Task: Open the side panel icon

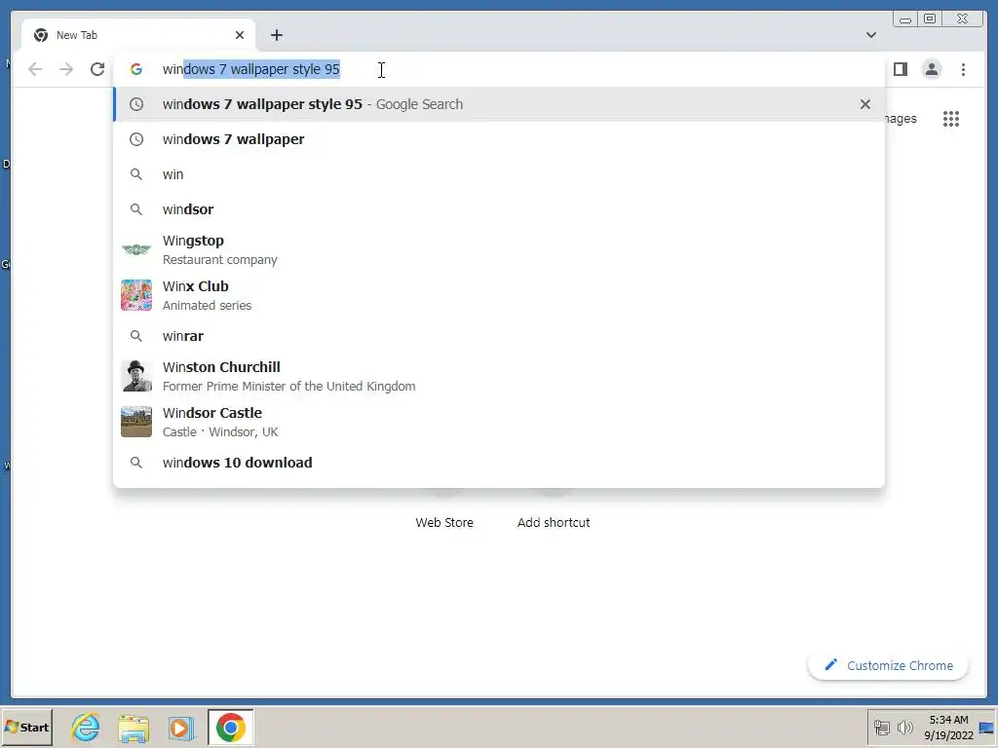Action: pyautogui.click(x=900, y=69)
